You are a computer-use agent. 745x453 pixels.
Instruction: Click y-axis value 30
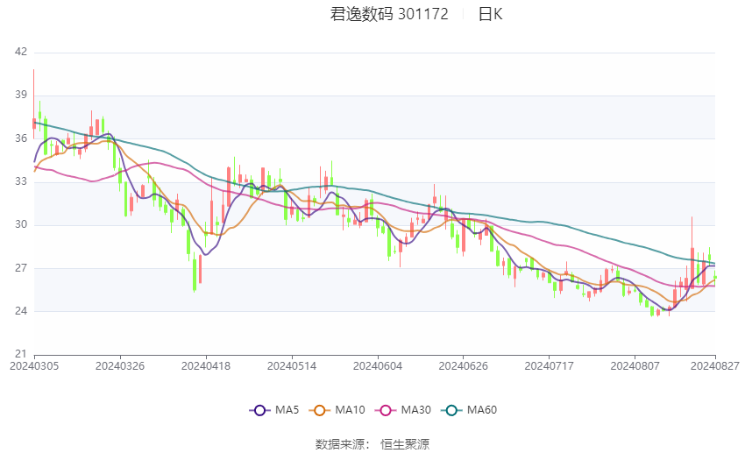point(21,224)
